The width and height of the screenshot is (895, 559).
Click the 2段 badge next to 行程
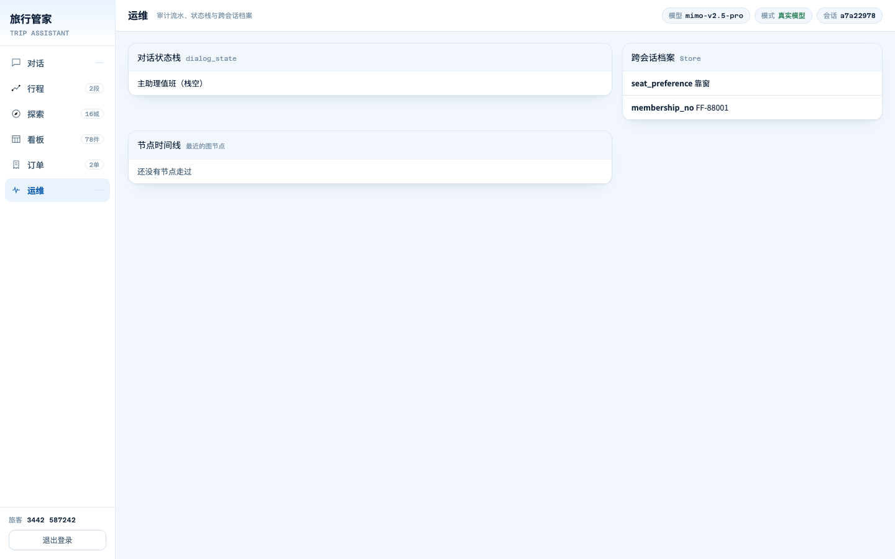click(94, 88)
